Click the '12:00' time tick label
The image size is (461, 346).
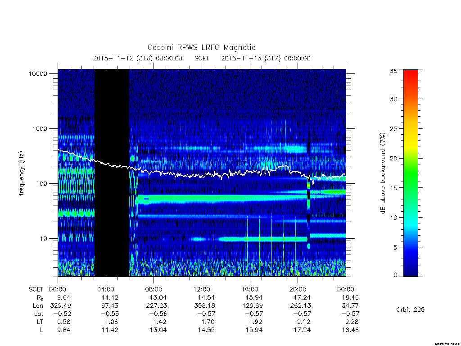202,289
